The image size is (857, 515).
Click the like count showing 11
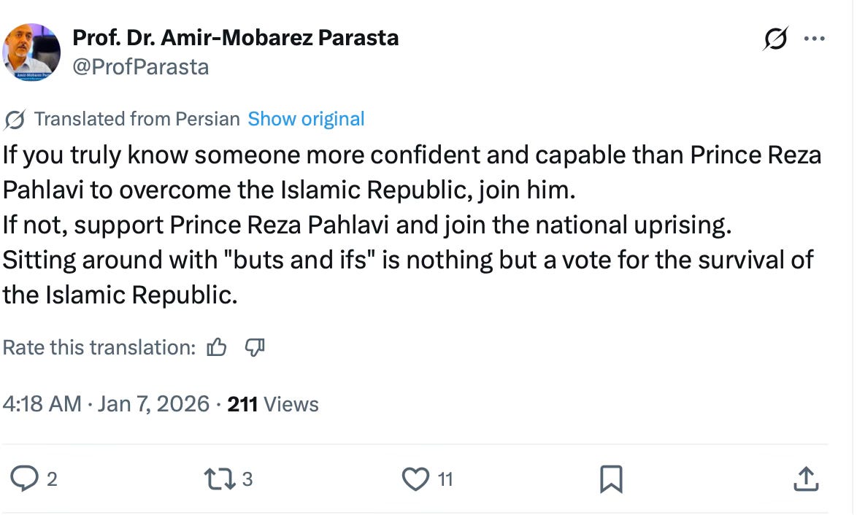(x=445, y=479)
